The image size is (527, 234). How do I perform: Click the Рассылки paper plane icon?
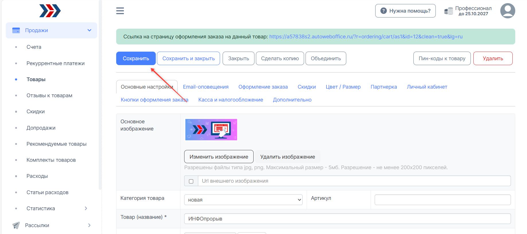pyautogui.click(x=16, y=225)
